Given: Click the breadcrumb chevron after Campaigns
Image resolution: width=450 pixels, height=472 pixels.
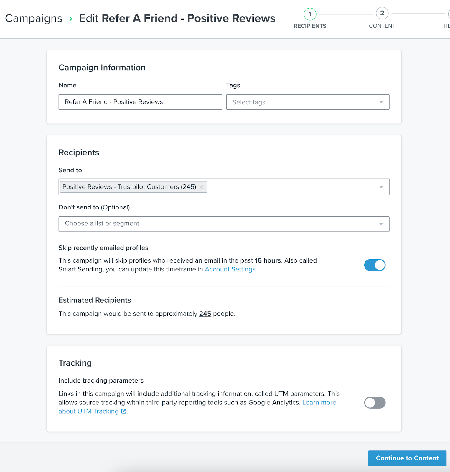Looking at the screenshot, I should point(71,19).
